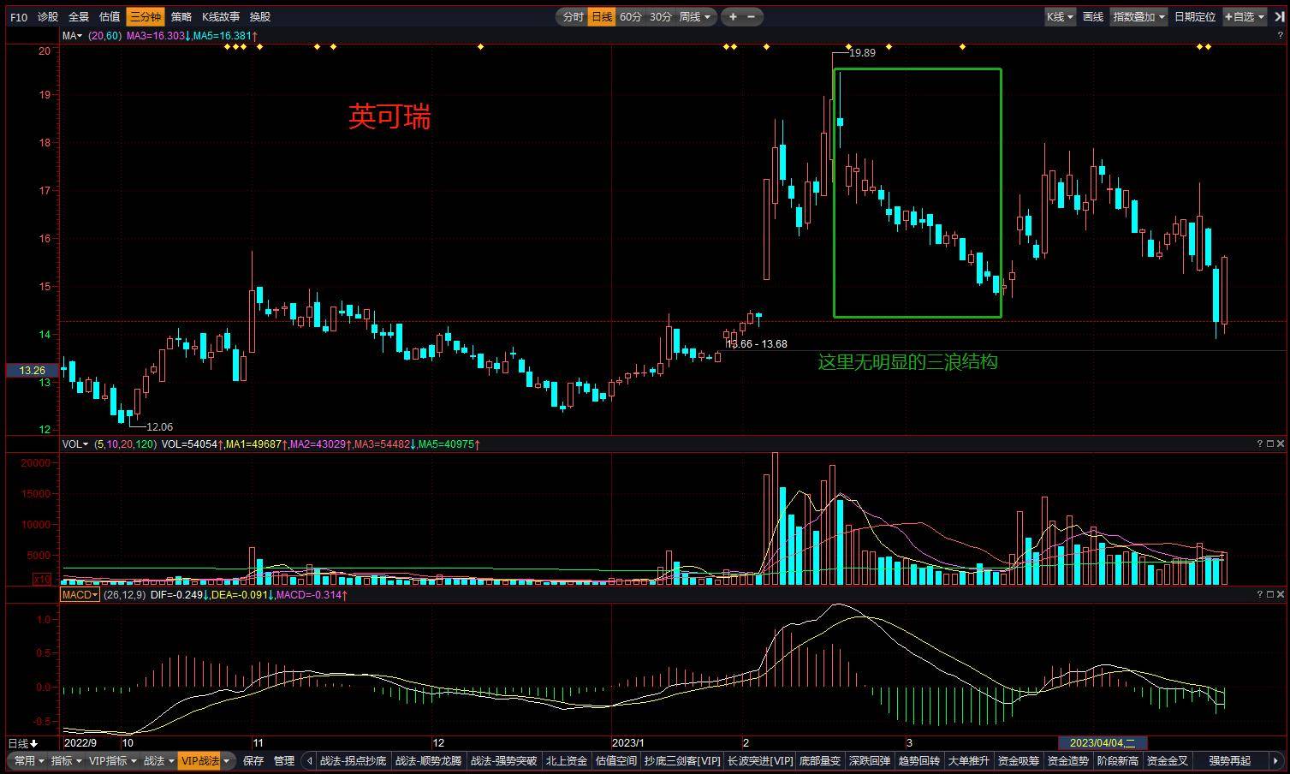This screenshot has height=774, width=1290.
Task: Zoom in chart with the plus icon
Action: tap(733, 16)
